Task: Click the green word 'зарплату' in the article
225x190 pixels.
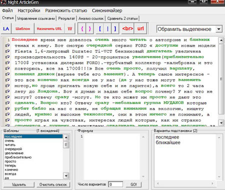Action: tap(181, 68)
